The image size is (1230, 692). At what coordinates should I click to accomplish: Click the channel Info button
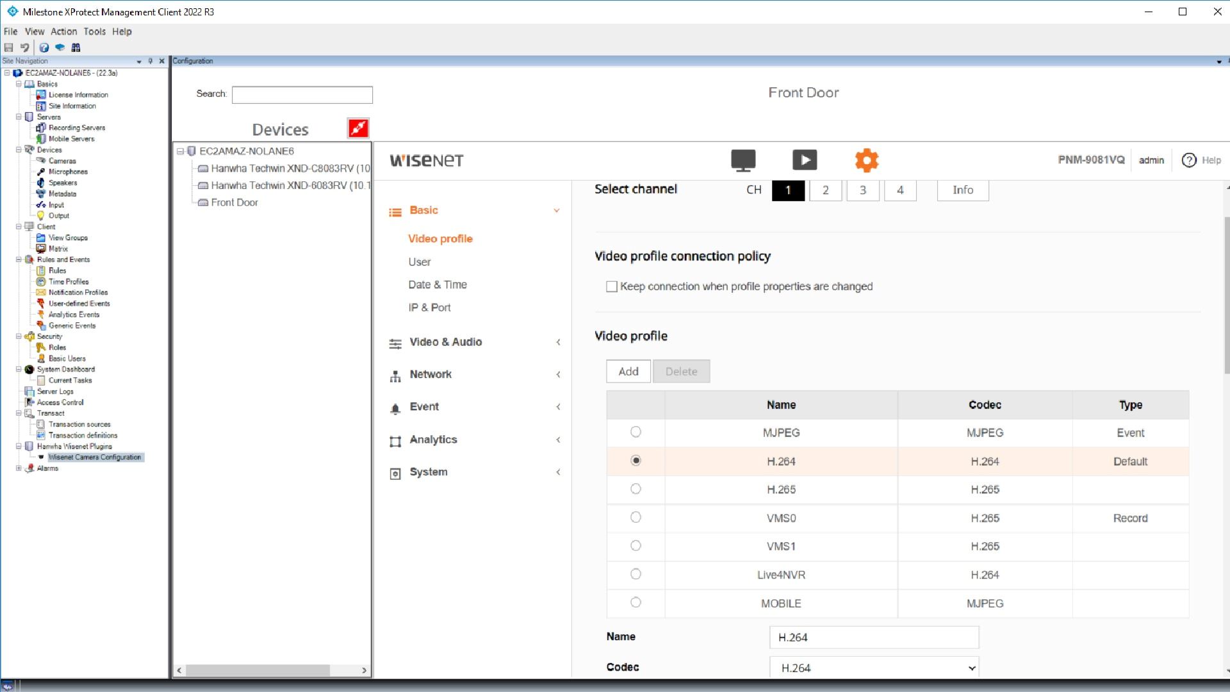962,190
